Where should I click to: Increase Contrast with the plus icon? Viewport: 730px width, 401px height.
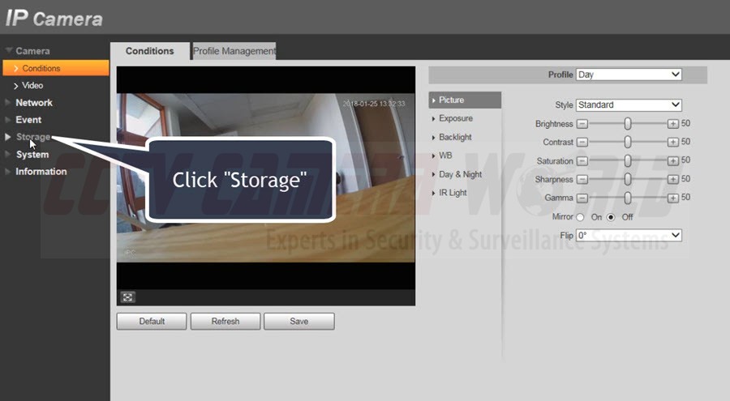(x=672, y=143)
